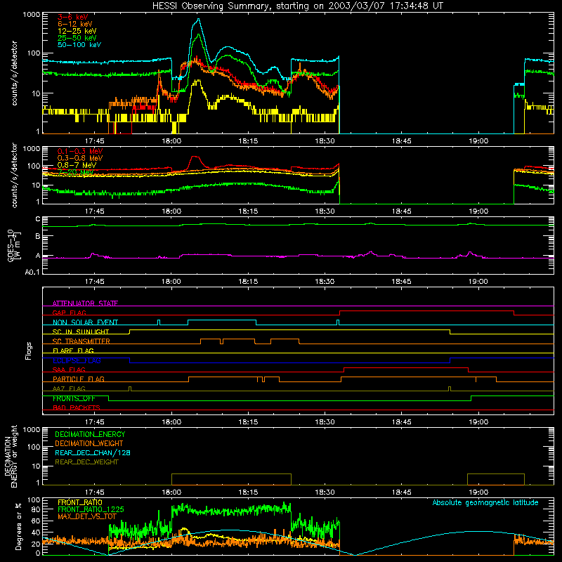562x562 pixels.
Task: Click the green '25-50 keV' legend entry
Action: [x=77, y=38]
